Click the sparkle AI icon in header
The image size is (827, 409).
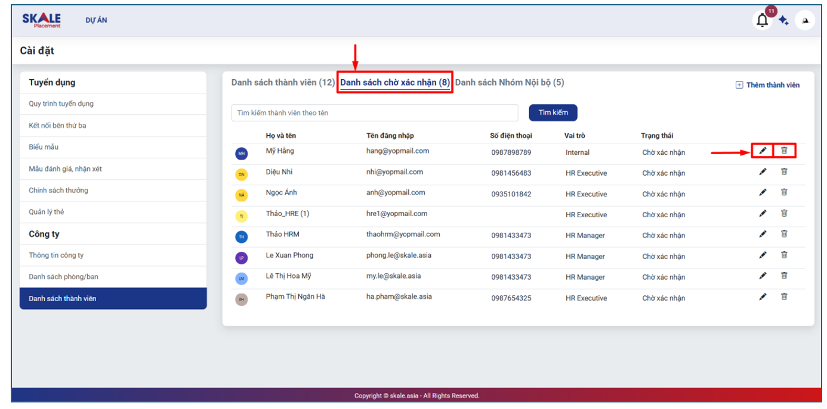click(x=783, y=21)
